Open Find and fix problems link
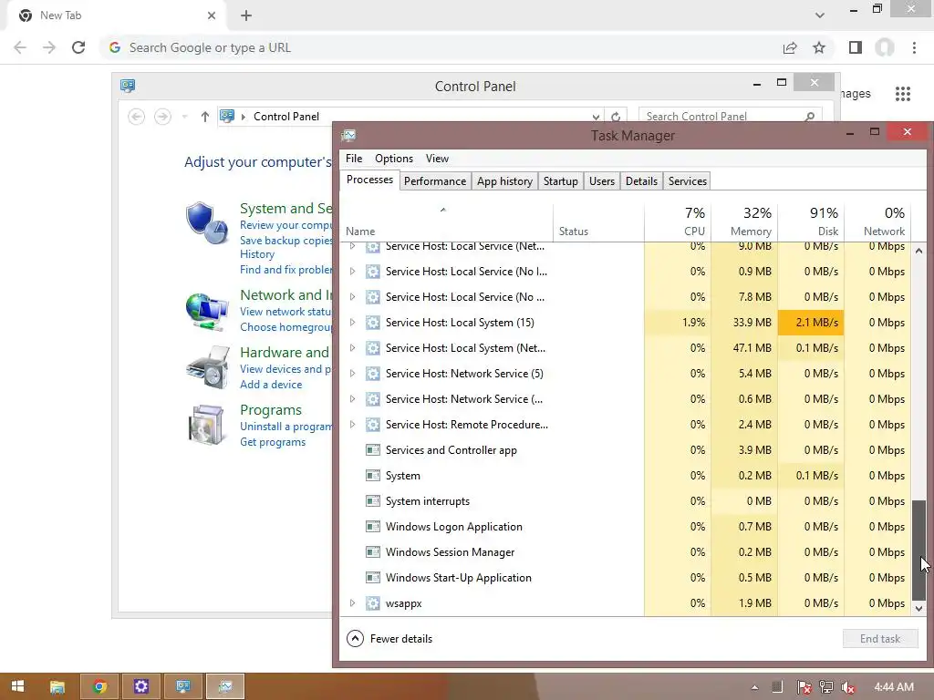934x700 pixels. point(286,270)
